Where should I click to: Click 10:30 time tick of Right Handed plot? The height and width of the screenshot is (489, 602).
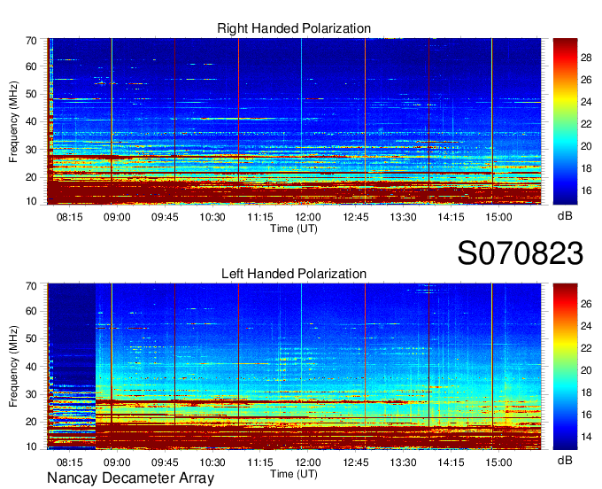212,217
